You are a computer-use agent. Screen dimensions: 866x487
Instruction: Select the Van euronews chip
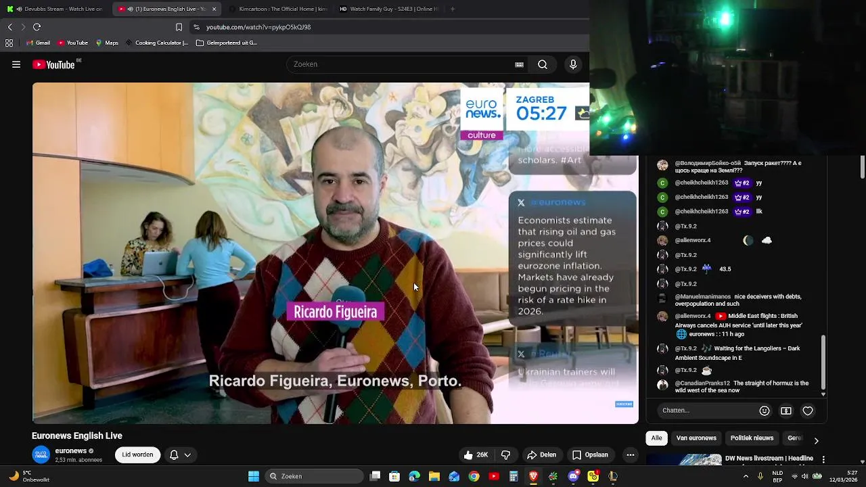click(696, 438)
